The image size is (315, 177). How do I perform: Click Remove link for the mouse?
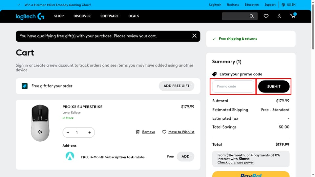(148, 132)
